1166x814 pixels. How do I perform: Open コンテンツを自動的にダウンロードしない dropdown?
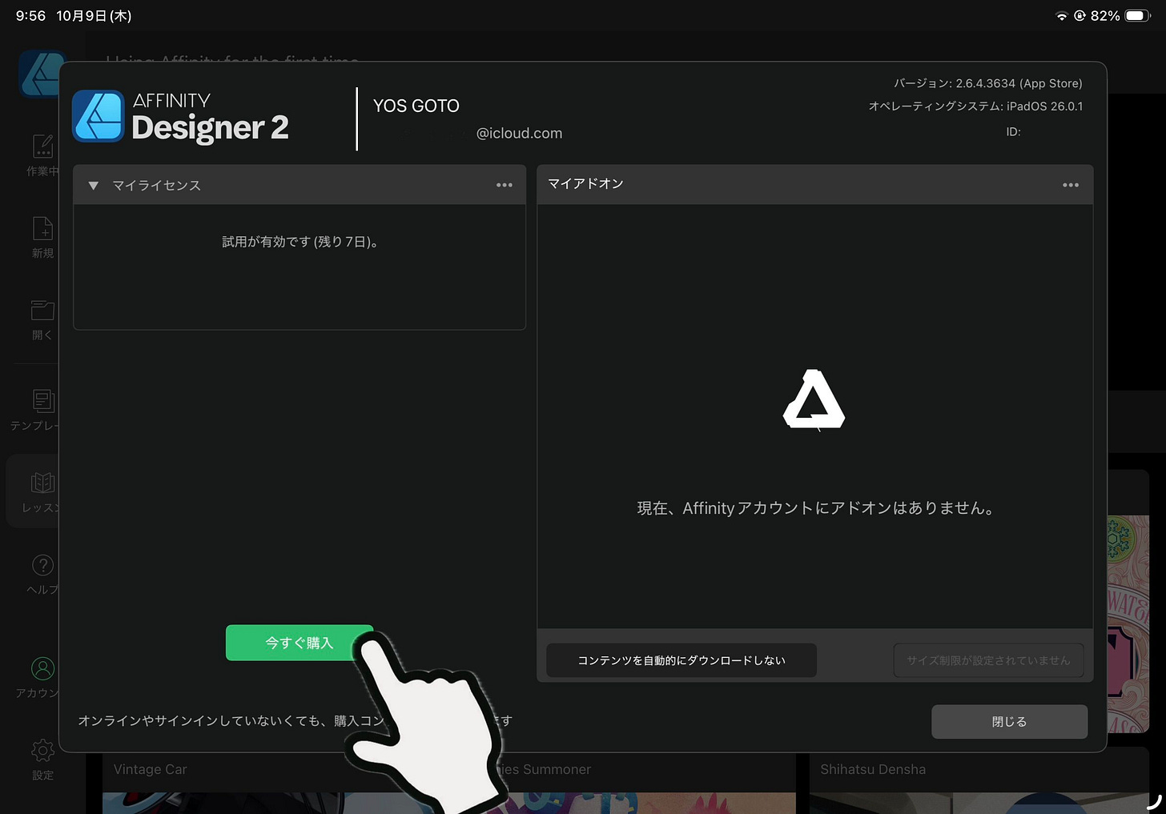(682, 660)
